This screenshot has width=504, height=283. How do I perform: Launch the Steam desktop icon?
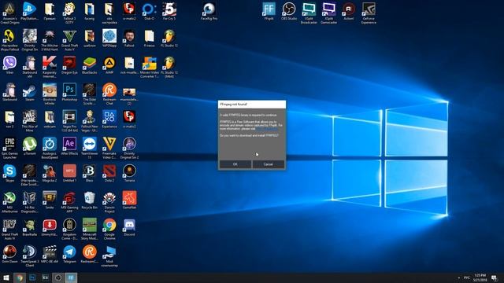[30, 93]
